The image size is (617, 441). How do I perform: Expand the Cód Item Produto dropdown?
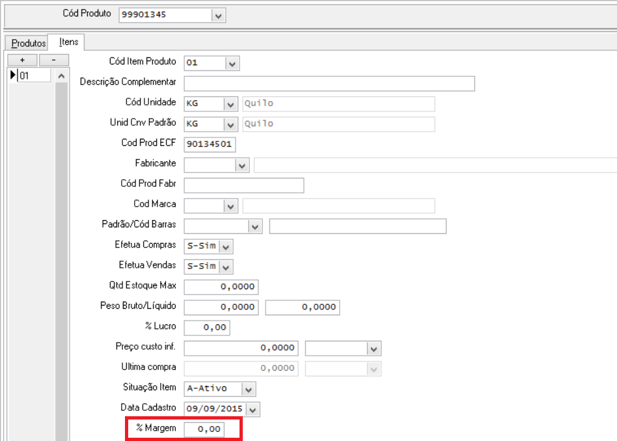click(x=233, y=63)
